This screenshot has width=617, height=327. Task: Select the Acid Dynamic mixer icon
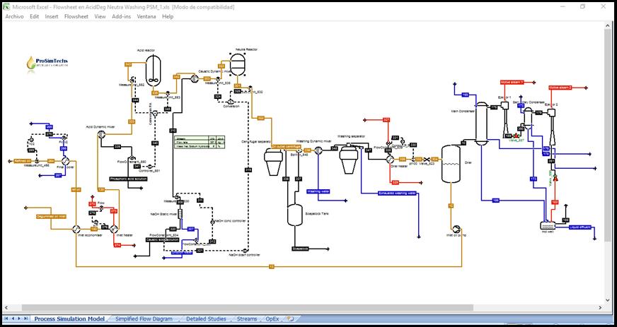point(101,133)
